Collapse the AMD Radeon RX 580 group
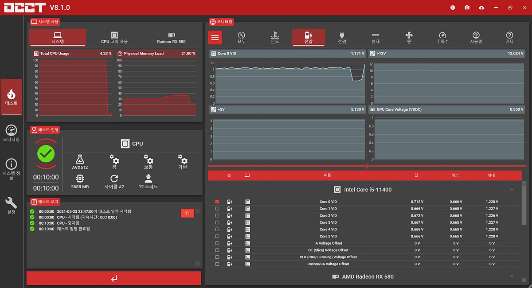This screenshot has height=288, width=532. click(512, 276)
